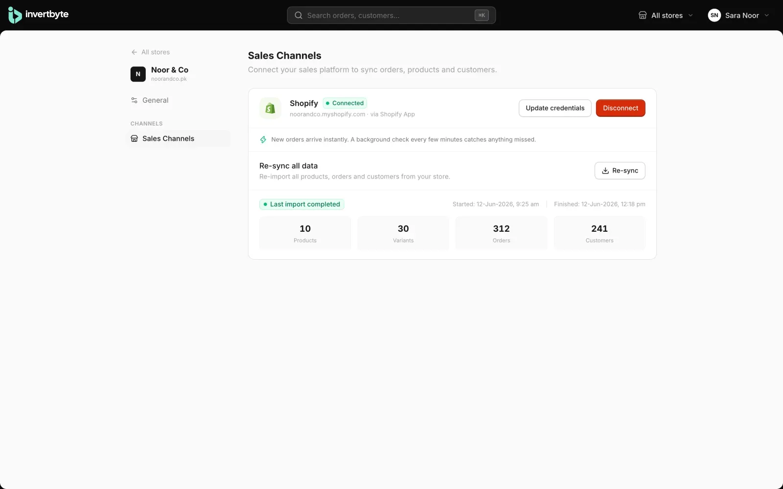Screen dimensions: 783x489
Task: Go back to All stores
Action: (x=150, y=52)
